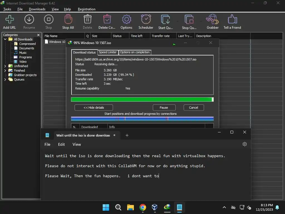
Task: Sort by Status column header
Action: click(x=120, y=36)
